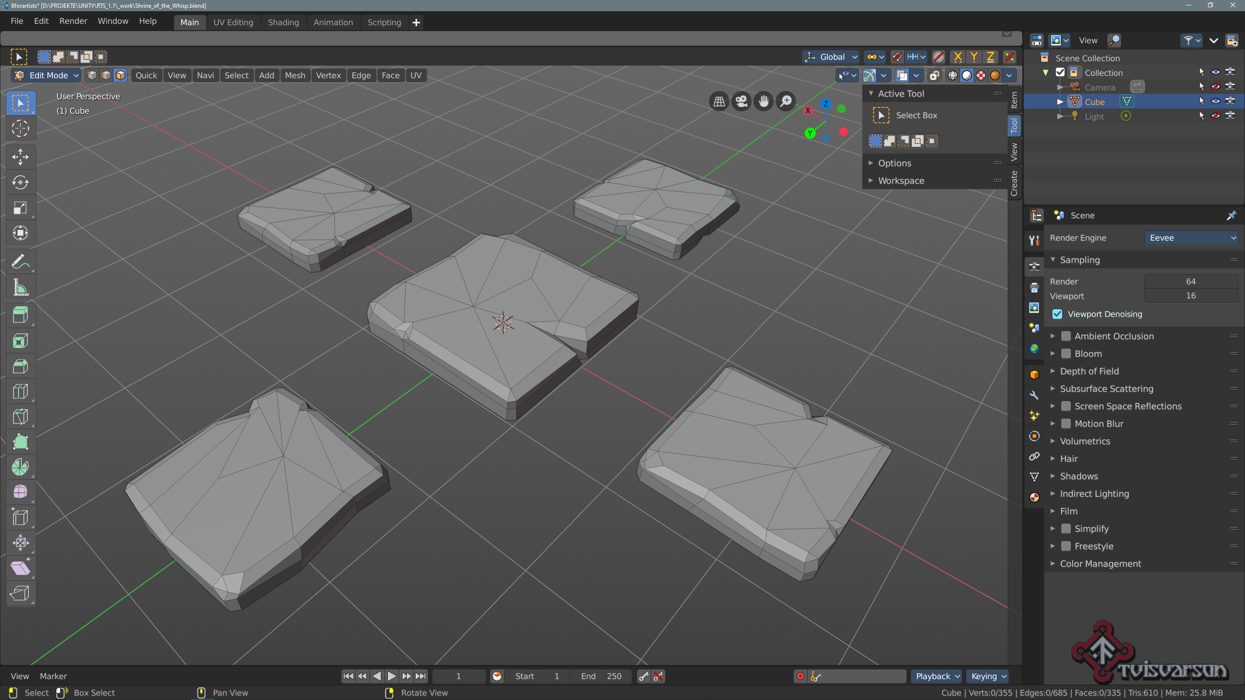This screenshot has width=1245, height=700.
Task: Expand the Depth of Field panel
Action: point(1089,371)
